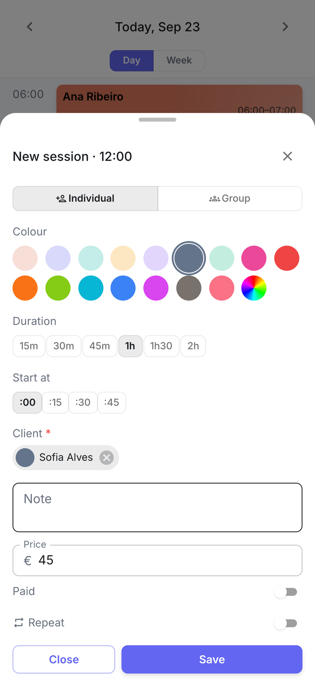The width and height of the screenshot is (315, 686).
Task: Pick the 45m duration option
Action: pyautogui.click(x=100, y=346)
